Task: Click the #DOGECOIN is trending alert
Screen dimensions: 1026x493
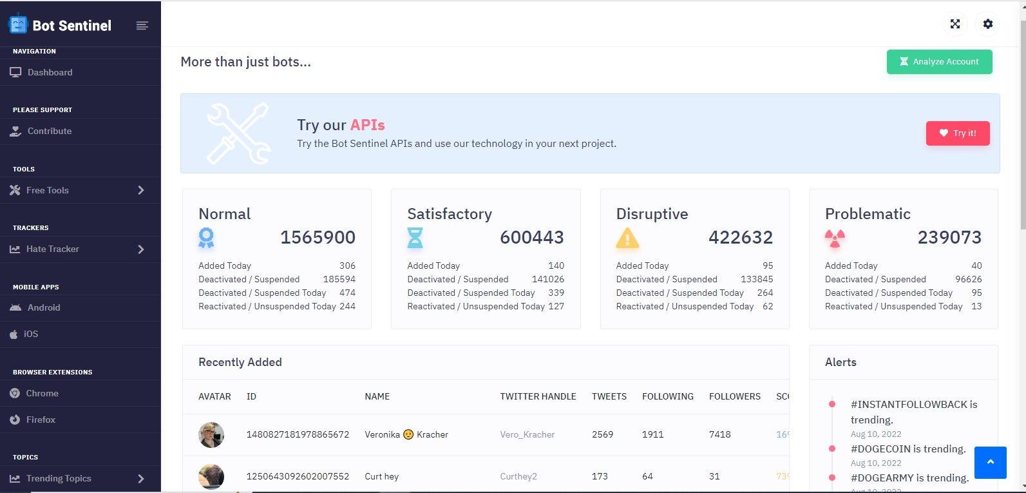Action: [x=908, y=449]
